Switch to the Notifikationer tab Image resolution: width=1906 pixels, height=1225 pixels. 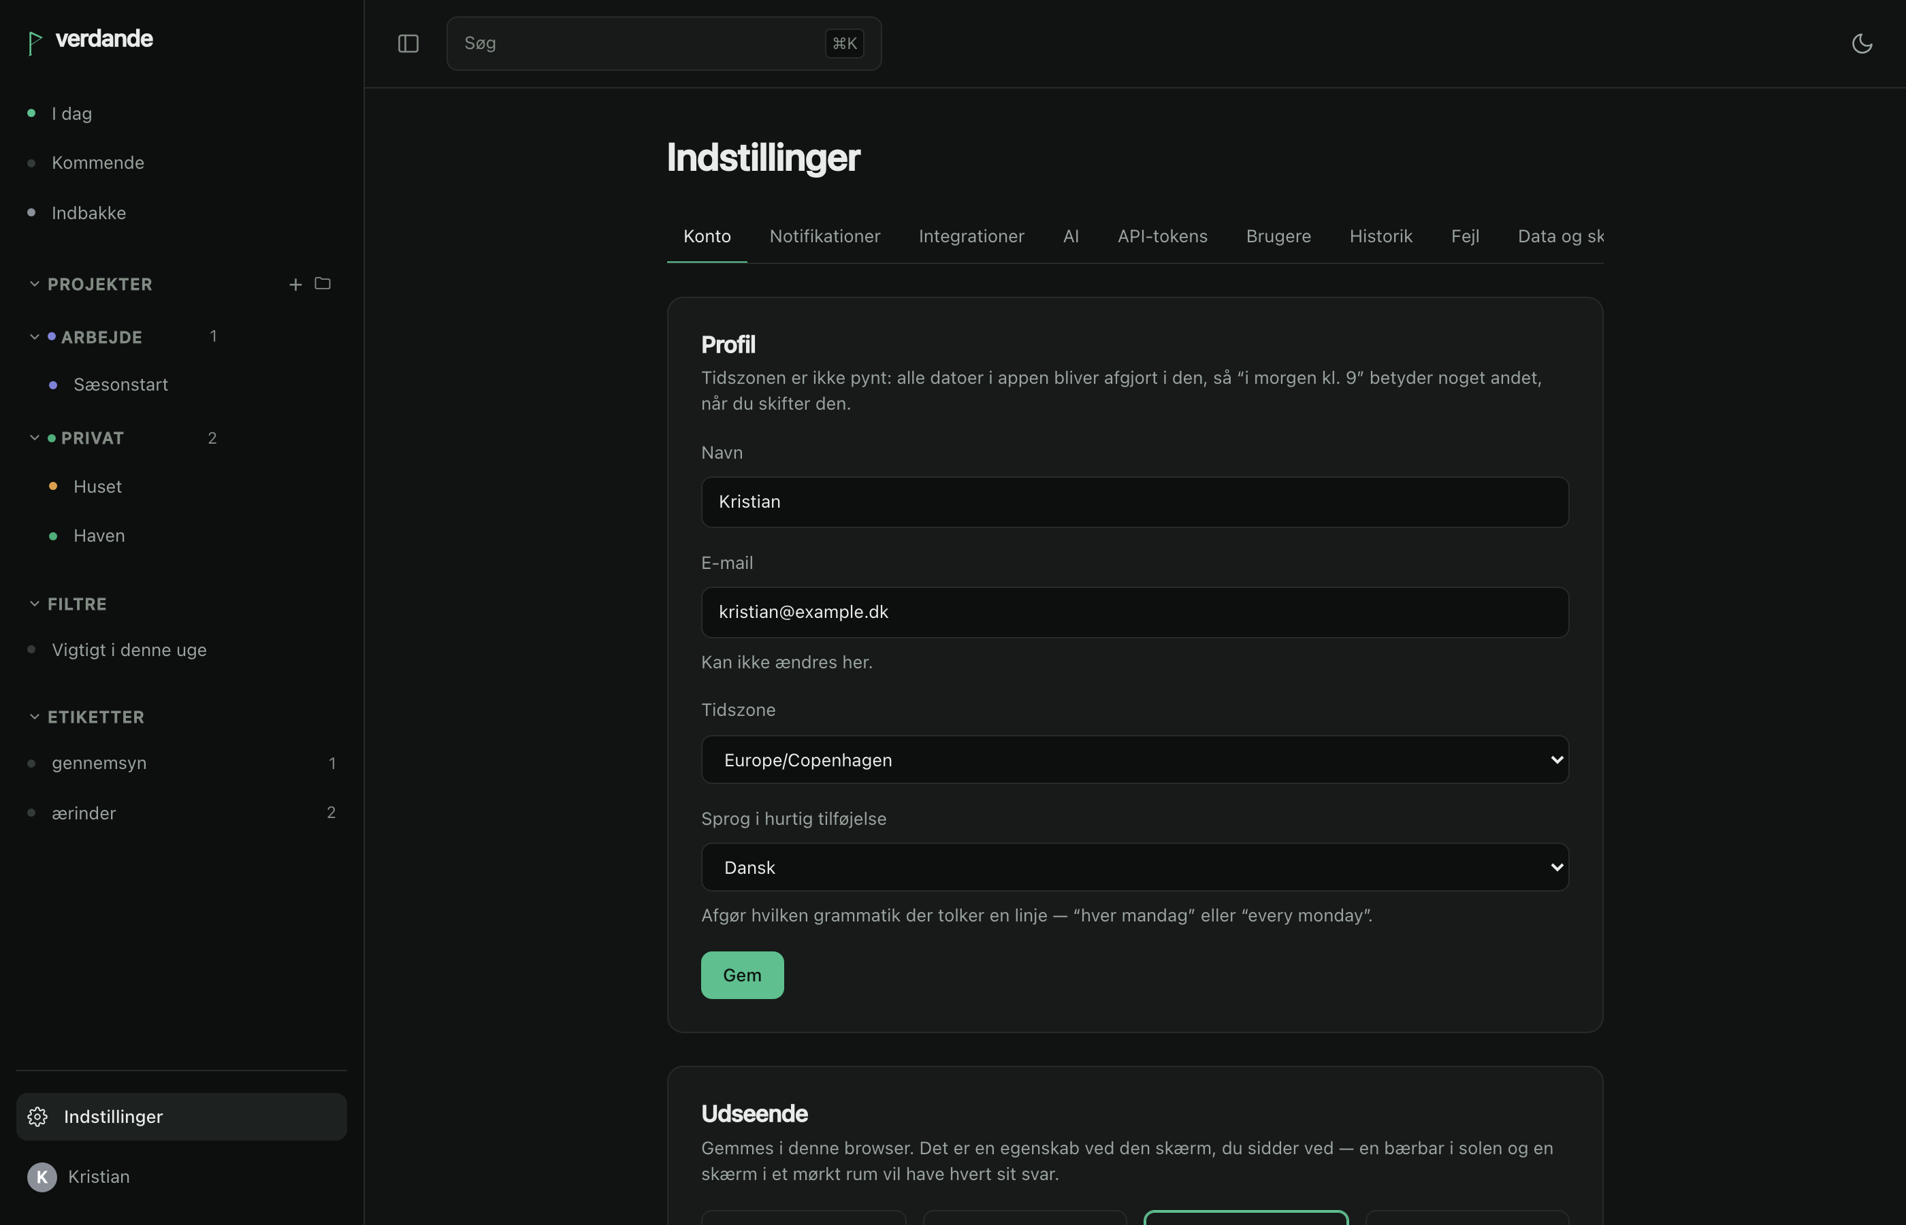[824, 236]
